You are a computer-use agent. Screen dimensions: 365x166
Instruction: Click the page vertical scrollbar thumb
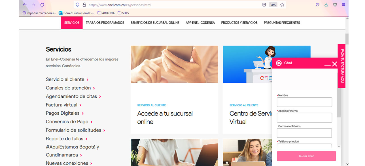[347, 39]
